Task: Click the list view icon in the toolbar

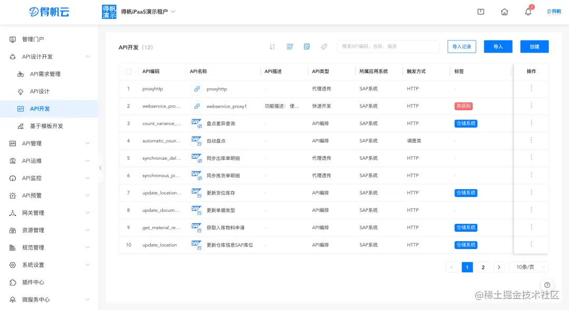Action: 289,46
